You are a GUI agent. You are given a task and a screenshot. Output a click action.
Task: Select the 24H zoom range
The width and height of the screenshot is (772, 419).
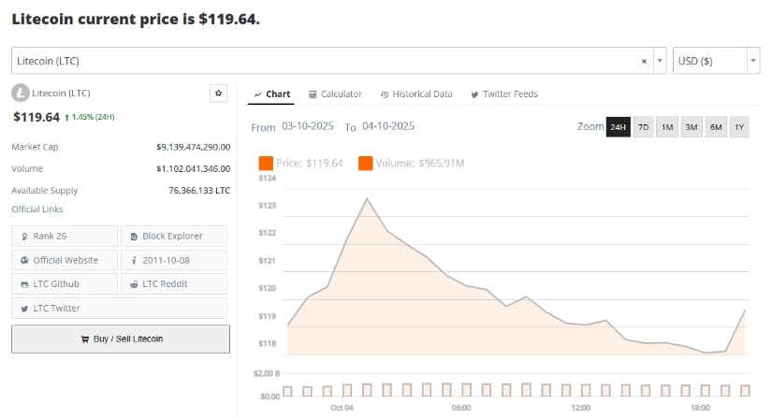618,127
